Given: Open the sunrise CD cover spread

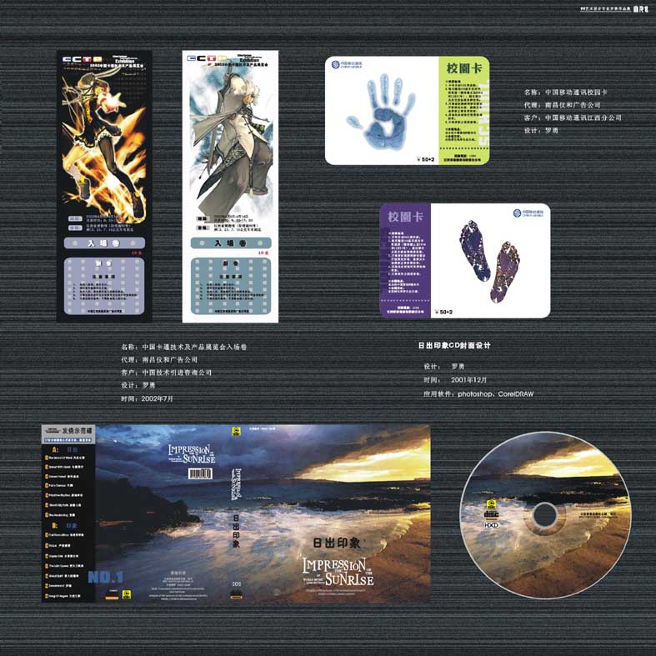Looking at the screenshot, I should coord(236,513).
